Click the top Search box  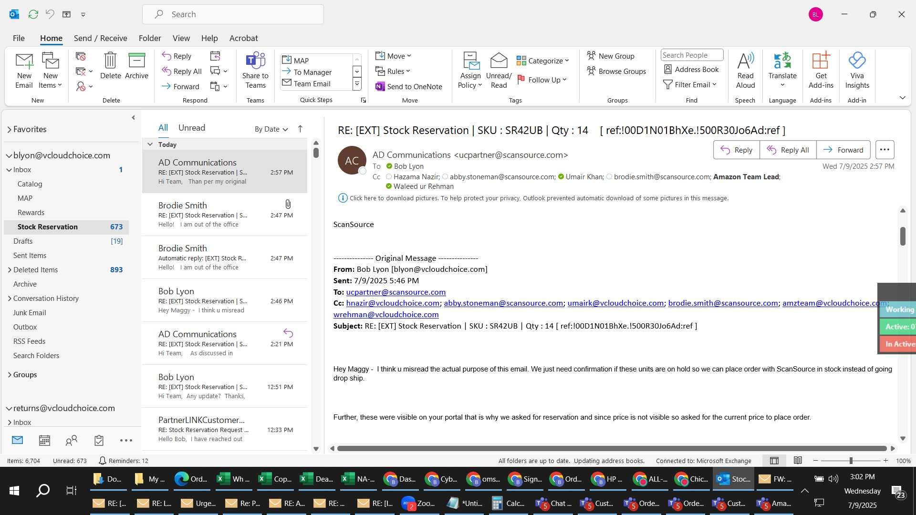(x=233, y=14)
